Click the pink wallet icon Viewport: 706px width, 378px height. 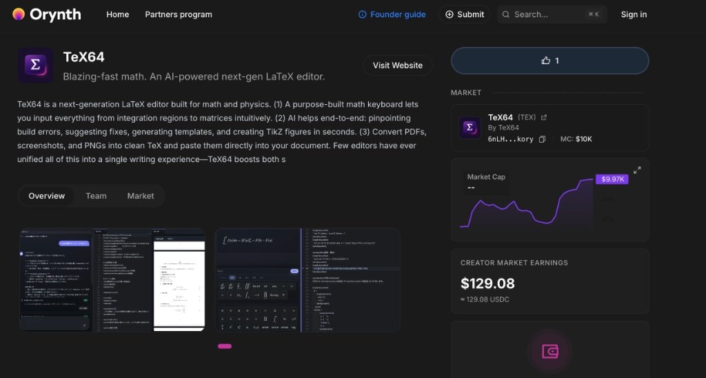pos(550,351)
